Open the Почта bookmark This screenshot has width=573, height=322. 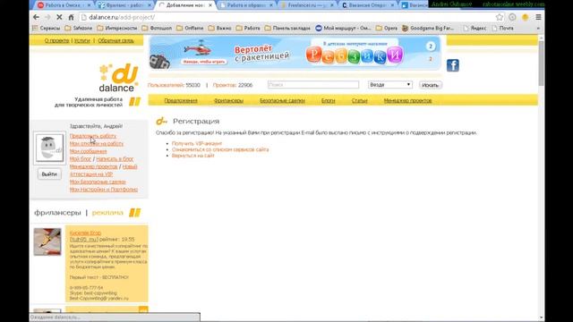click(502, 28)
